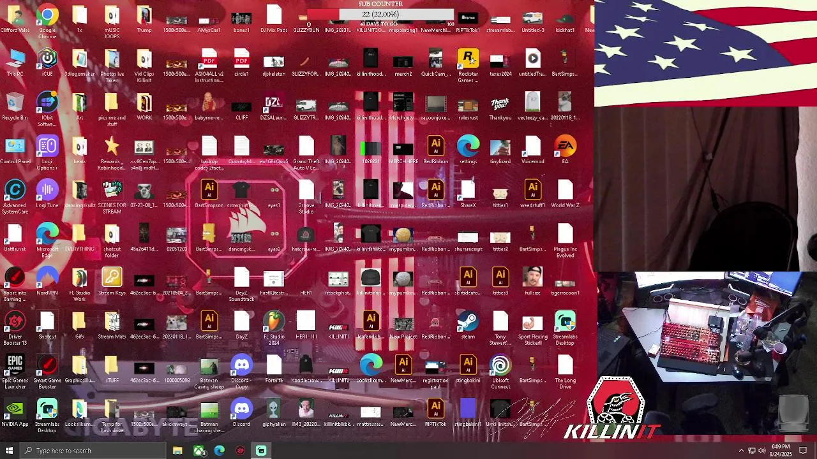This screenshot has height=459, width=817.
Task: Open the notification center
Action: pos(803,451)
